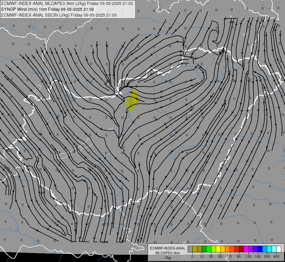Select the sky-blue legend swatch before 250

click(265, 249)
